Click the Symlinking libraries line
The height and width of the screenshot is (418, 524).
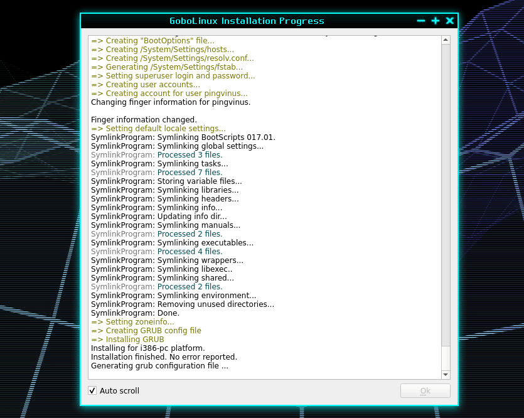click(x=165, y=190)
